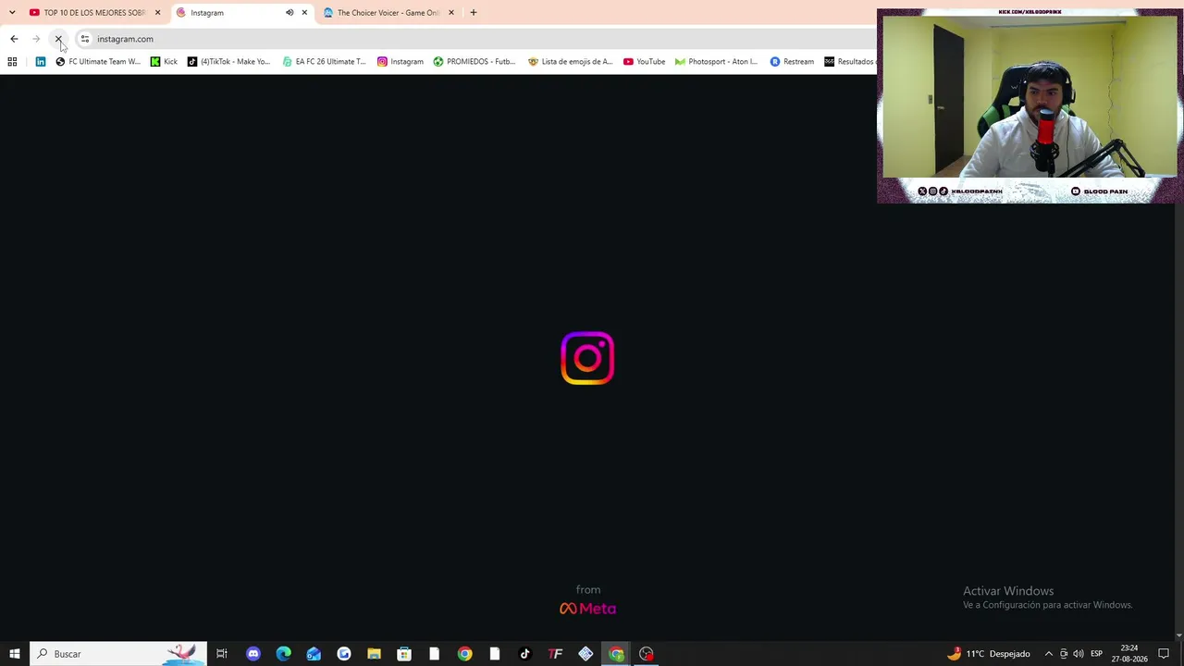The height and width of the screenshot is (666, 1184).
Task: Change the ESP input language
Action: [1096, 654]
